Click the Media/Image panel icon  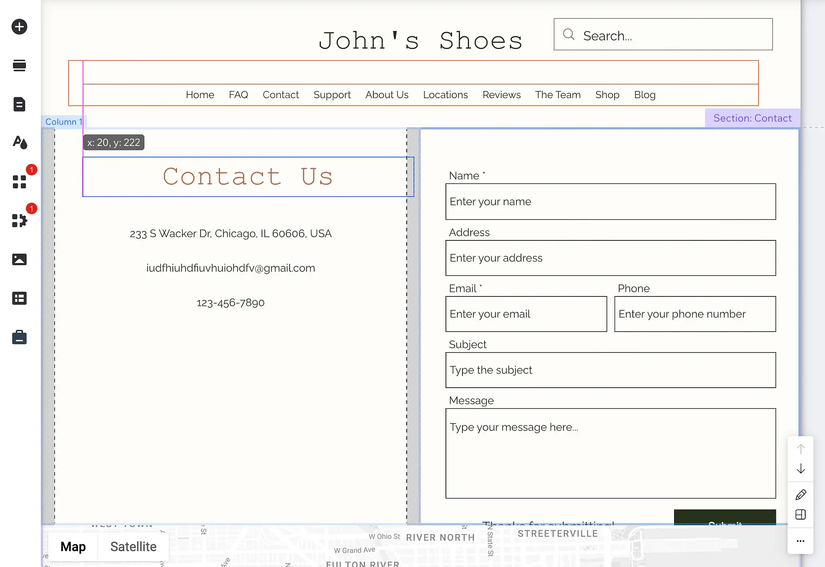[19, 258]
